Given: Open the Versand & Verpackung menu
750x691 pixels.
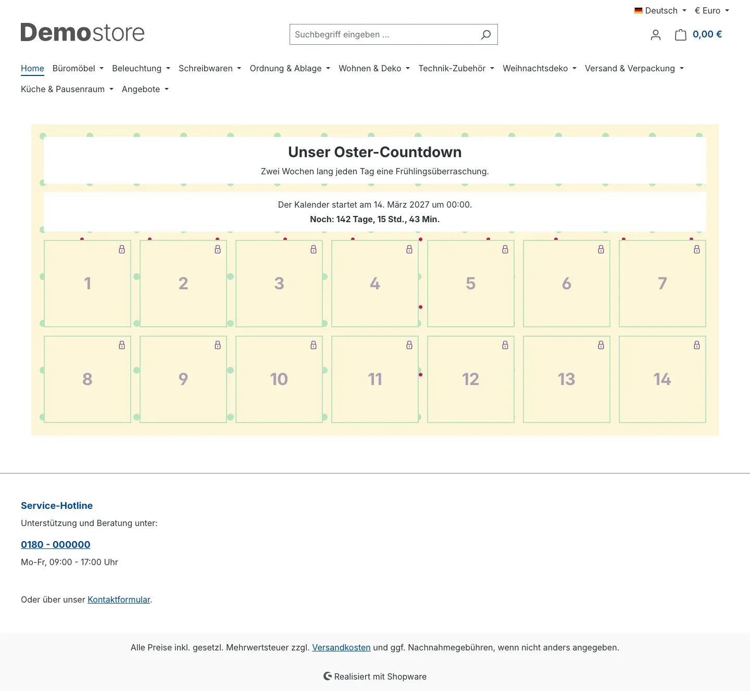Looking at the screenshot, I should click(634, 68).
